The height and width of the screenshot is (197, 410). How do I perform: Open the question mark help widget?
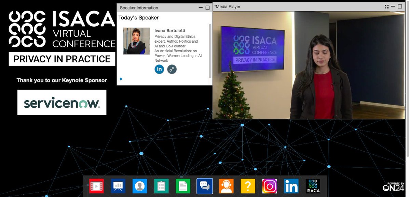click(x=248, y=186)
